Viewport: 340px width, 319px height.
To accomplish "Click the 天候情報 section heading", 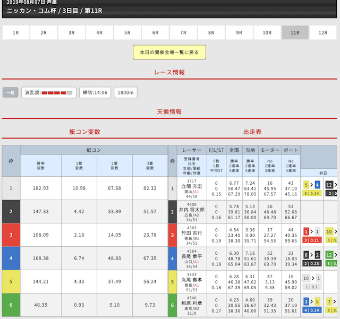I will tap(169, 112).
